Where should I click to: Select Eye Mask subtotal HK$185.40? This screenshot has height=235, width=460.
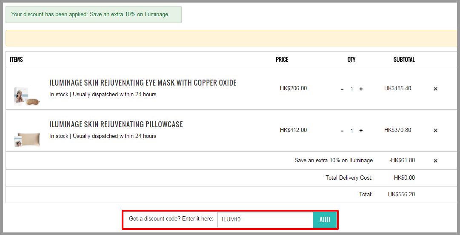click(397, 88)
